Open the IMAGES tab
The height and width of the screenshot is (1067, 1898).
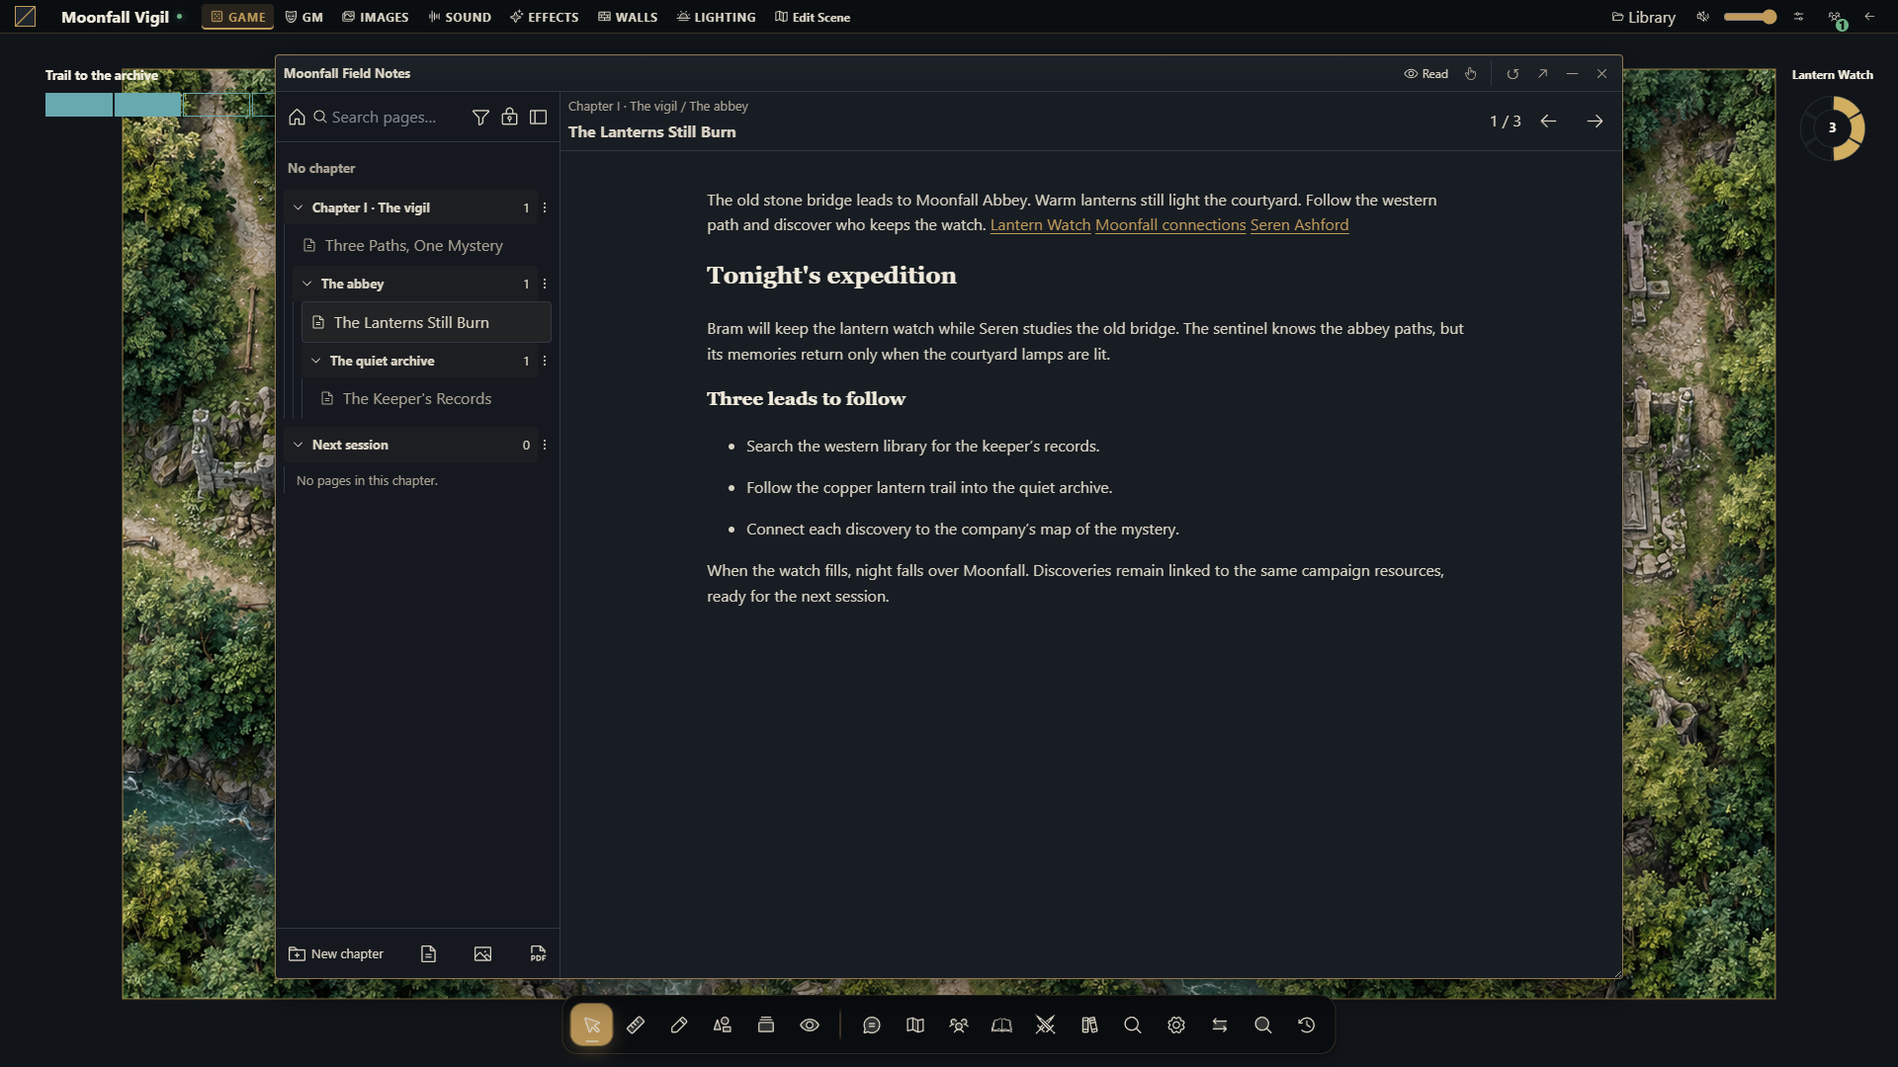(x=375, y=17)
